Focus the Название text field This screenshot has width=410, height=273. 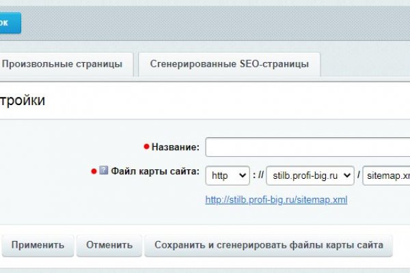click(307, 147)
